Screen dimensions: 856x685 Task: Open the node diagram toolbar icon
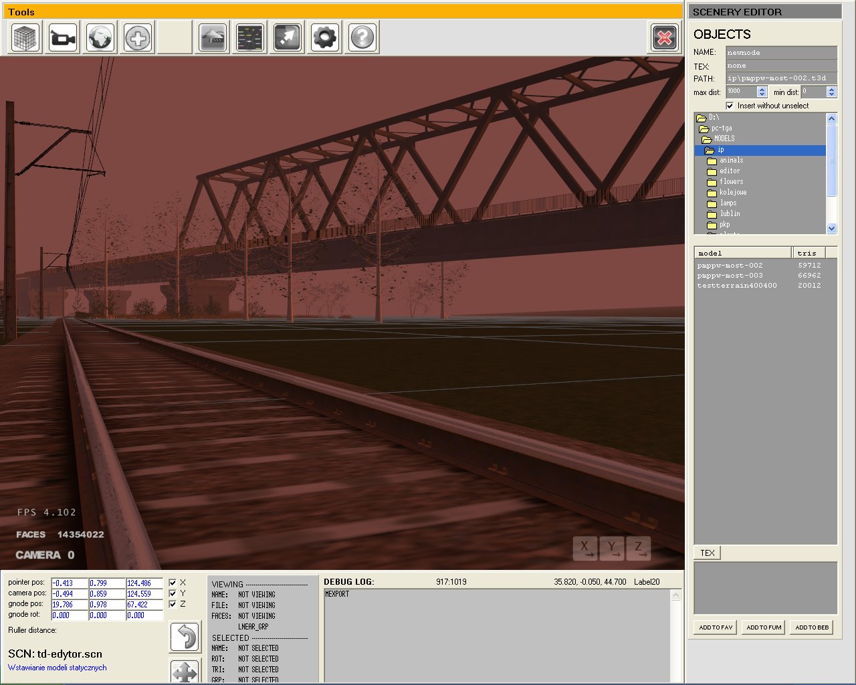click(250, 37)
